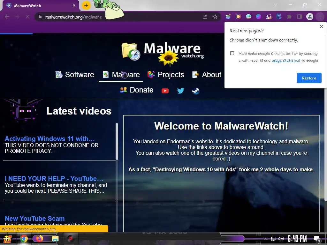Click the tab search chevron in title bar

(x=276, y=4)
